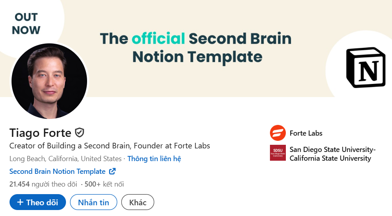This screenshot has height=216, width=392.
Task: Click the verification shield badge beside the name
Action: [80, 132]
